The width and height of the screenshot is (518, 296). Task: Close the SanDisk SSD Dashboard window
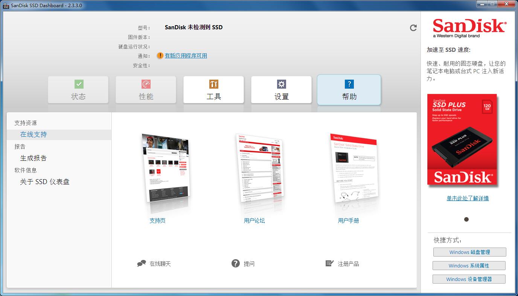click(x=507, y=4)
